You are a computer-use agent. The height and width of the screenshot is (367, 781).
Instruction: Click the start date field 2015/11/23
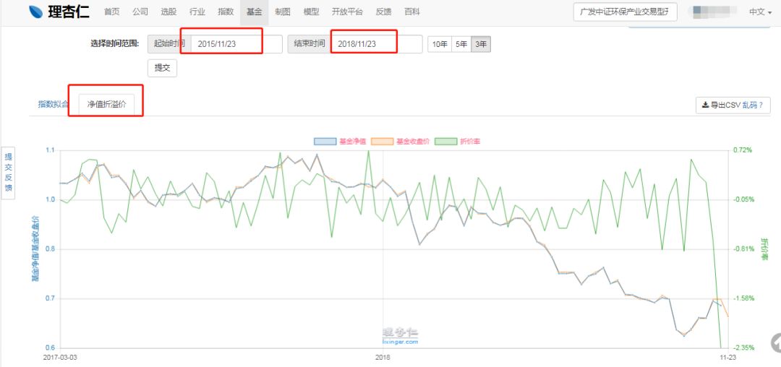coord(236,44)
